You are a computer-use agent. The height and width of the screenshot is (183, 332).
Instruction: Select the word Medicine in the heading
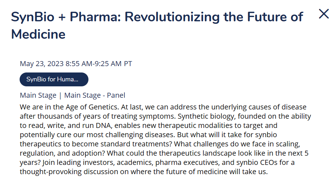click(x=38, y=34)
